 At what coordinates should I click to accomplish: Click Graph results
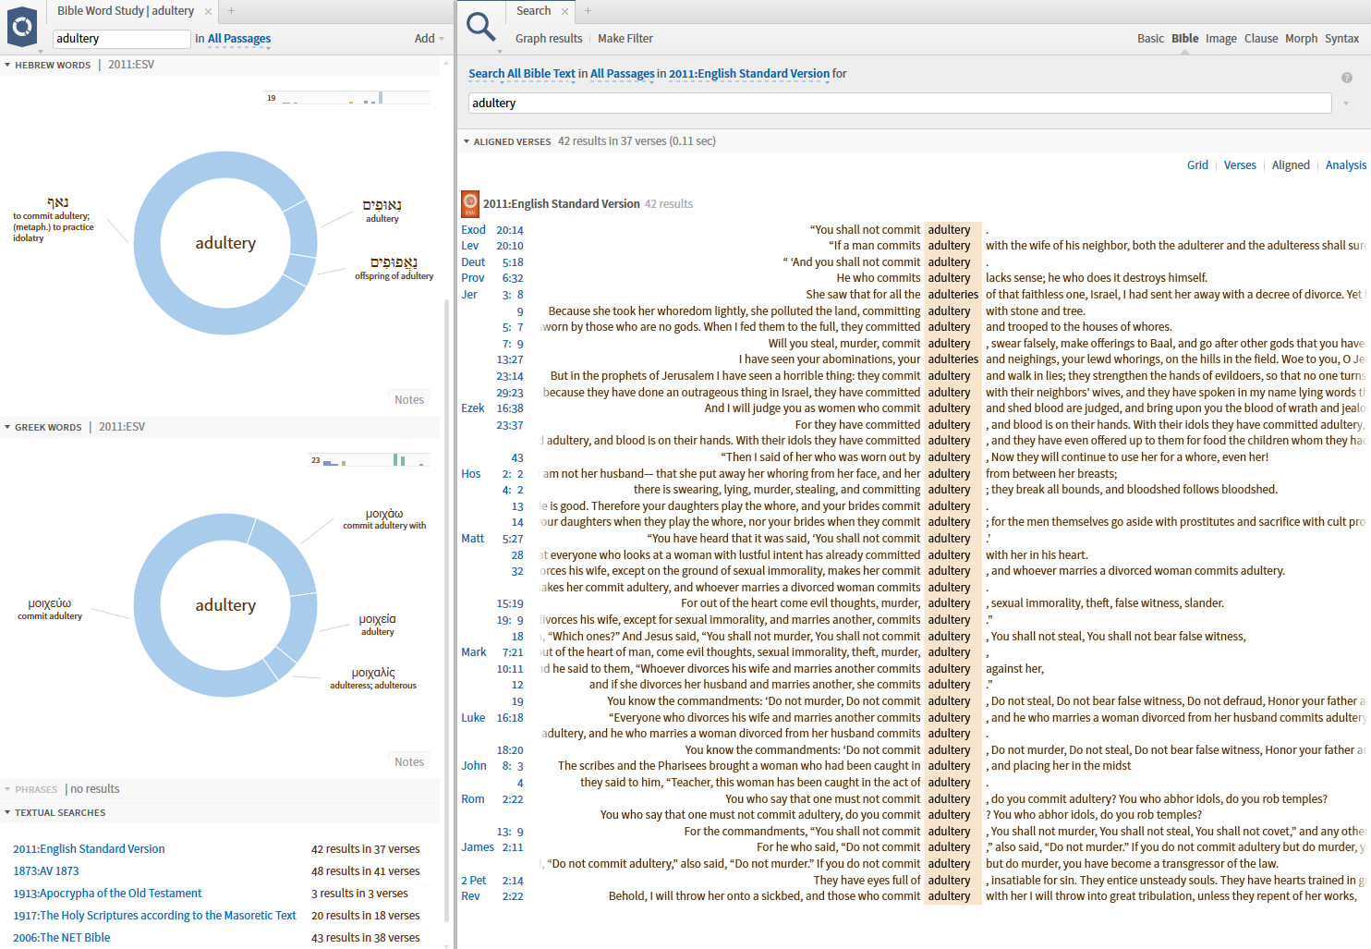point(549,39)
